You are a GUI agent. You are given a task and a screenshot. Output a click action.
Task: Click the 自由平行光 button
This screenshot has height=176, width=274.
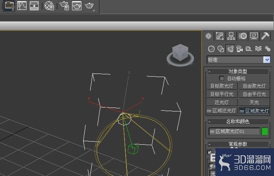tap(254, 94)
